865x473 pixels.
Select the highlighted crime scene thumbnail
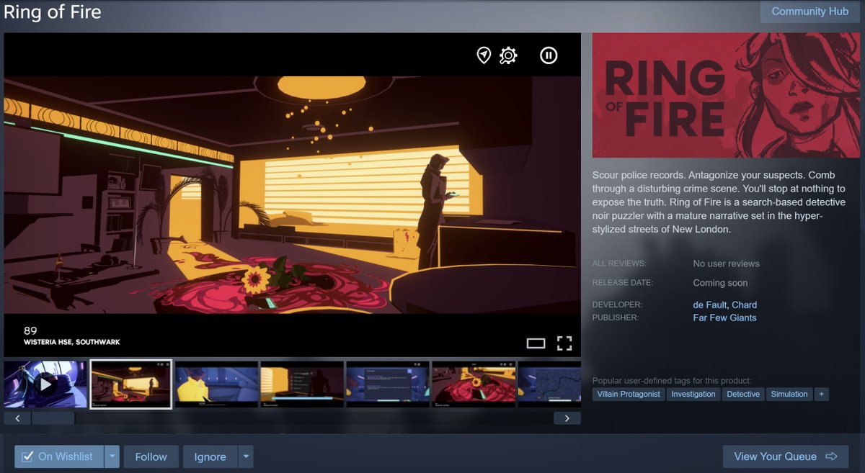tap(130, 384)
